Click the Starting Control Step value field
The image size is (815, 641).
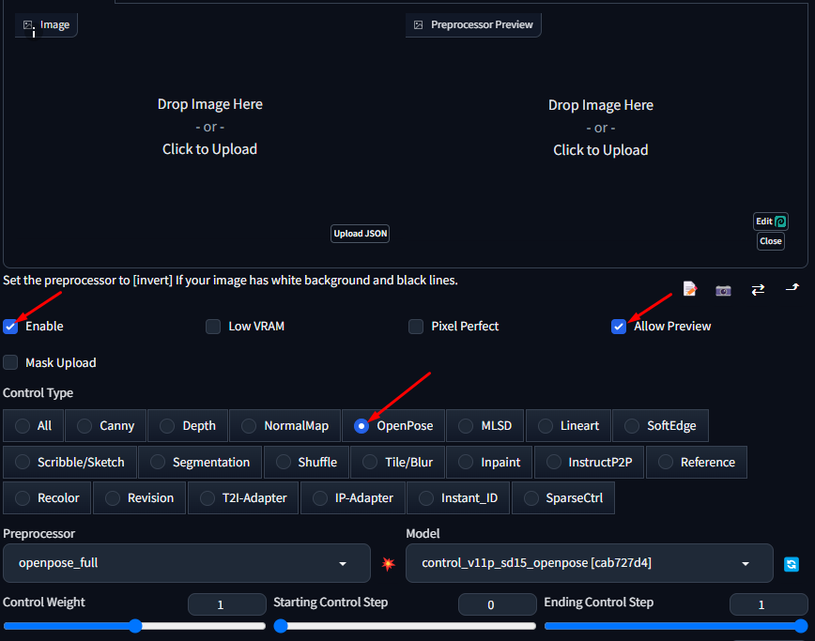coord(491,605)
